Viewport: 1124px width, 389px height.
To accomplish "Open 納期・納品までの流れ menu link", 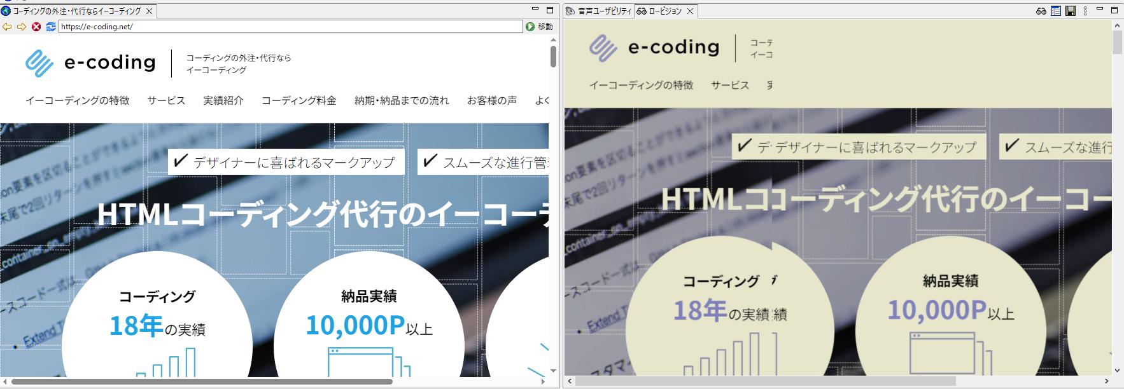I will 402,100.
